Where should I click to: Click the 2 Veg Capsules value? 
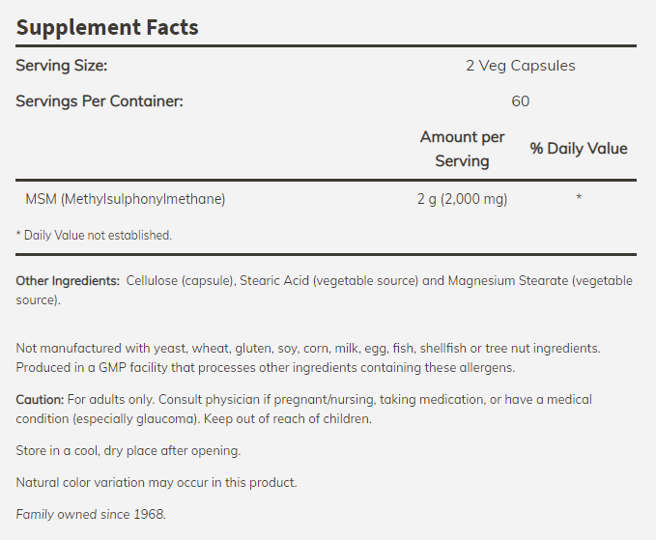pyautogui.click(x=520, y=66)
